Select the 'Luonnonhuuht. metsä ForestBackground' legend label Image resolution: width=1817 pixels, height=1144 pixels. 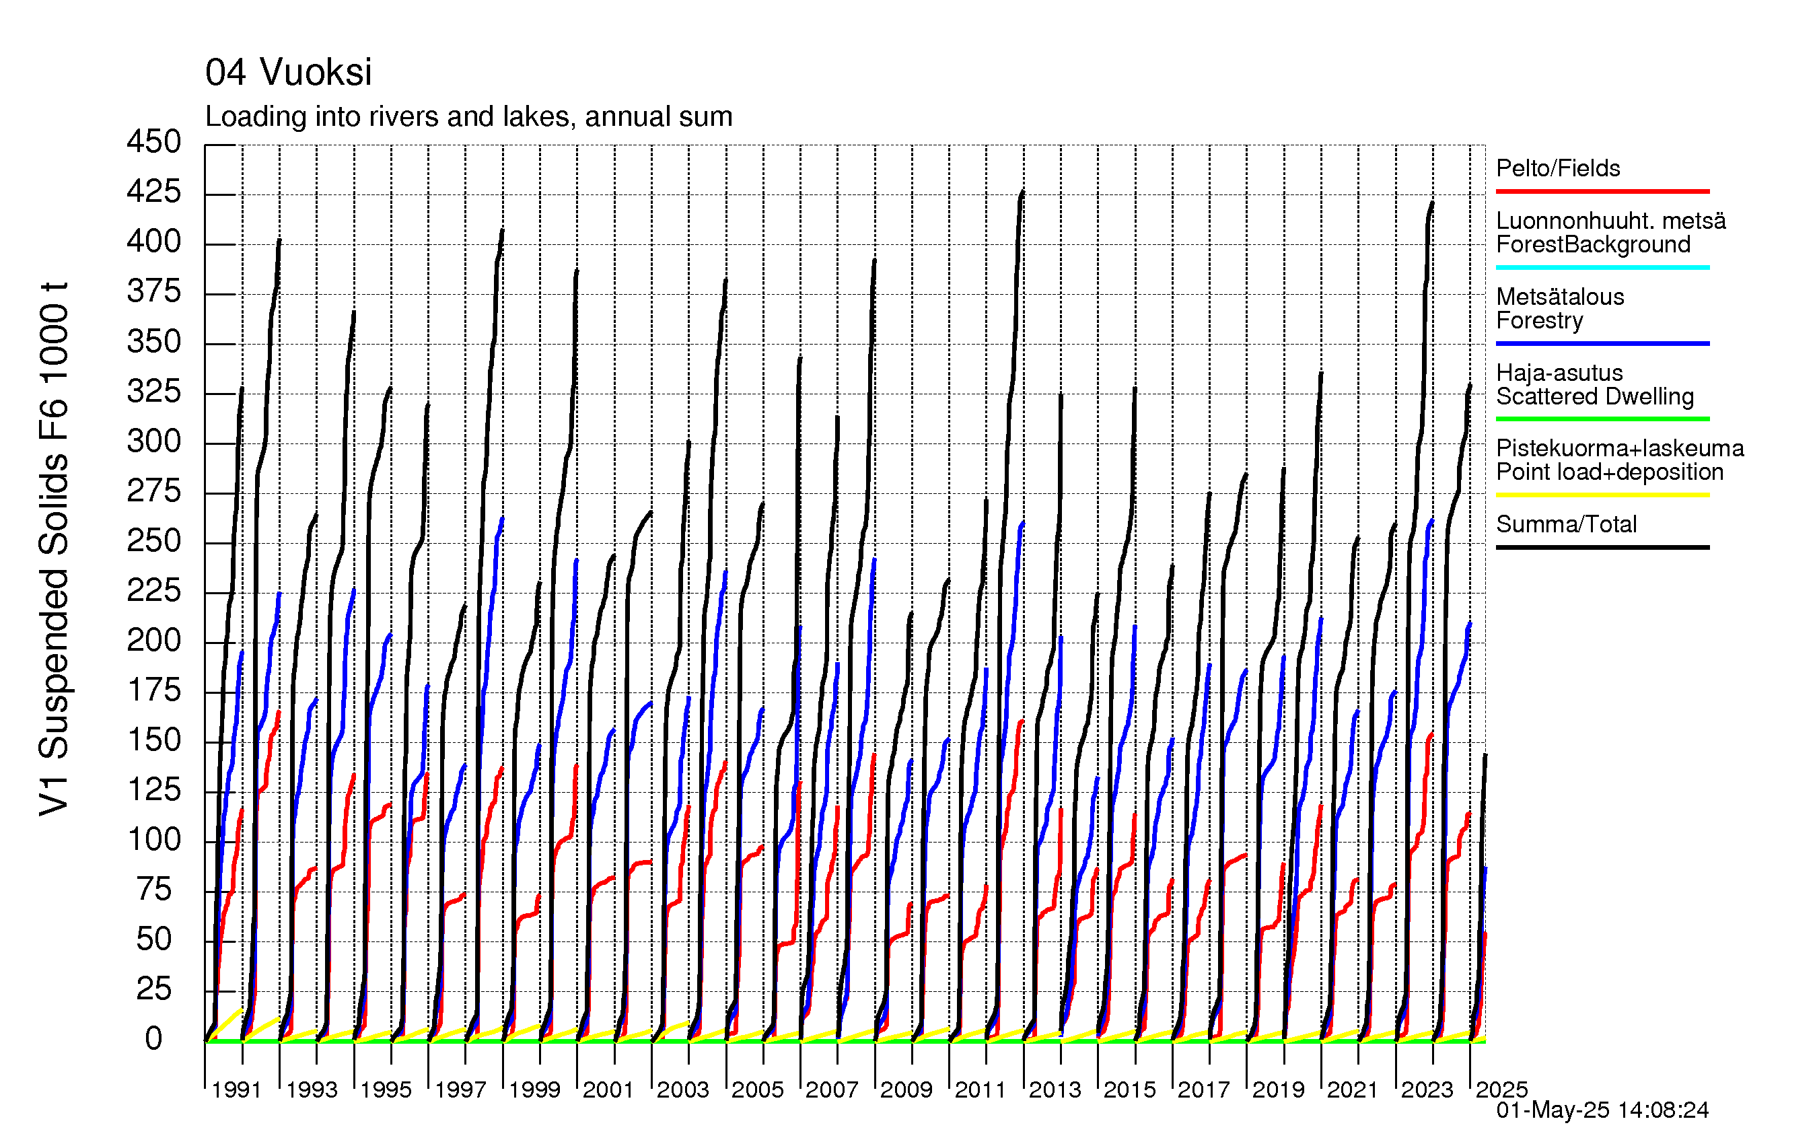pos(1611,232)
